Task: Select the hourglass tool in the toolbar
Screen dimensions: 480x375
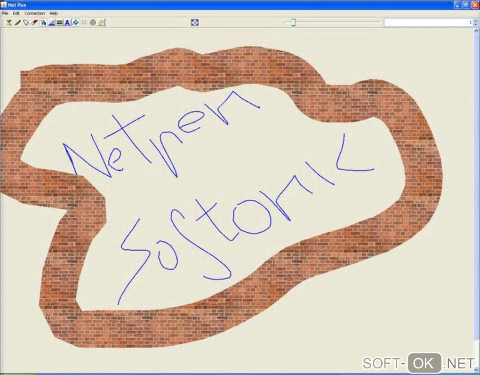Action: click(9, 22)
